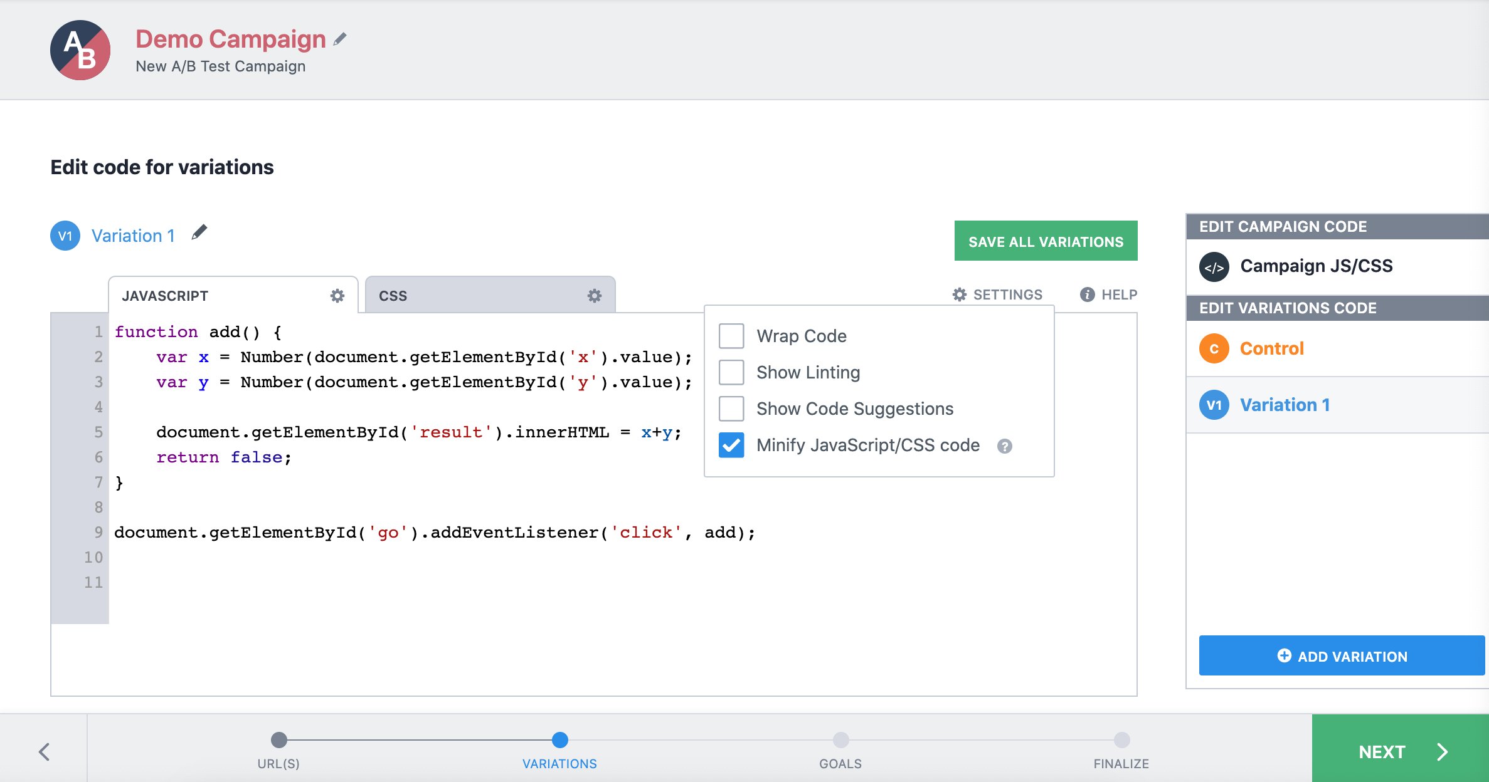Viewport: 1489px width, 782px height.
Task: Click the 'function add()' code line
Action: [198, 331]
